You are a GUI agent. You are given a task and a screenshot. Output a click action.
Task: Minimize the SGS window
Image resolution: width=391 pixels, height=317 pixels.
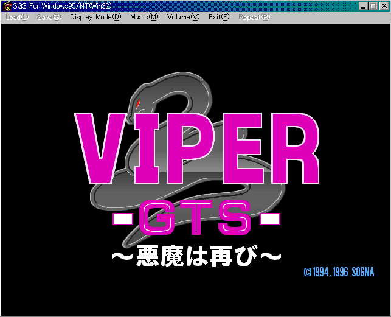tap(363, 6)
